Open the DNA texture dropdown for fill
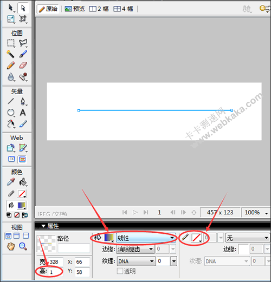This screenshot has width=271, height=282. pyautogui.click(x=136, y=261)
